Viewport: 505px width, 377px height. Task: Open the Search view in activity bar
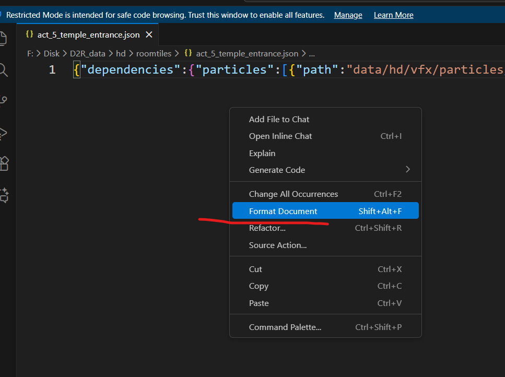pyautogui.click(x=3, y=69)
